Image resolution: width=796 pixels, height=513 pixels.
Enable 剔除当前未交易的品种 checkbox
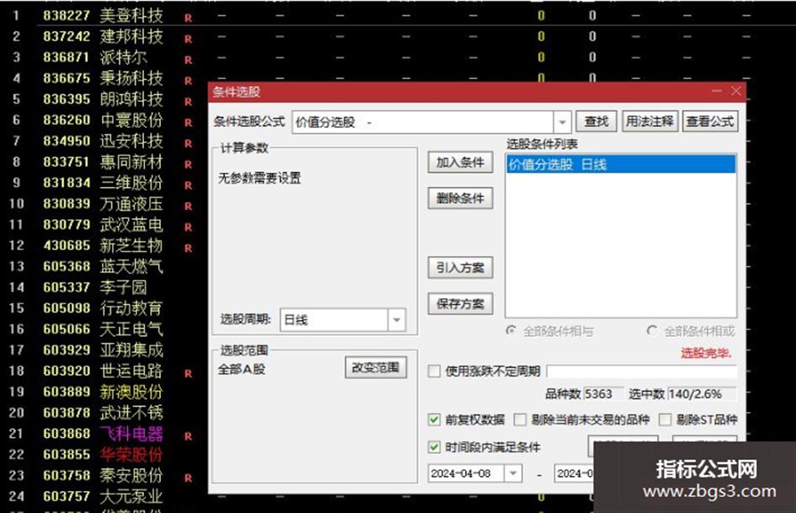(x=520, y=419)
